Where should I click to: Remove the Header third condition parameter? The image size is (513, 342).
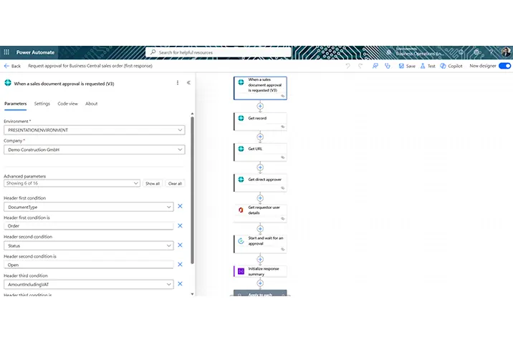180,284
